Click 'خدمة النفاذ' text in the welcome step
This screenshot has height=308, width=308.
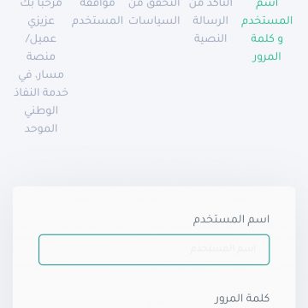(x=41, y=92)
